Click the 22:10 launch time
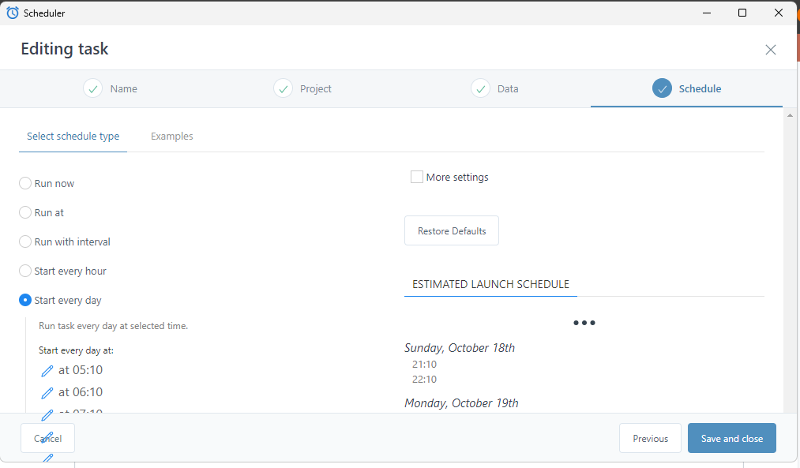 pyautogui.click(x=425, y=380)
